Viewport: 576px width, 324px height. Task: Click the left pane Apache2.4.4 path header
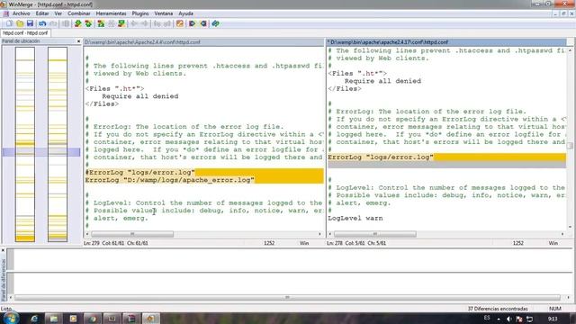pos(203,42)
